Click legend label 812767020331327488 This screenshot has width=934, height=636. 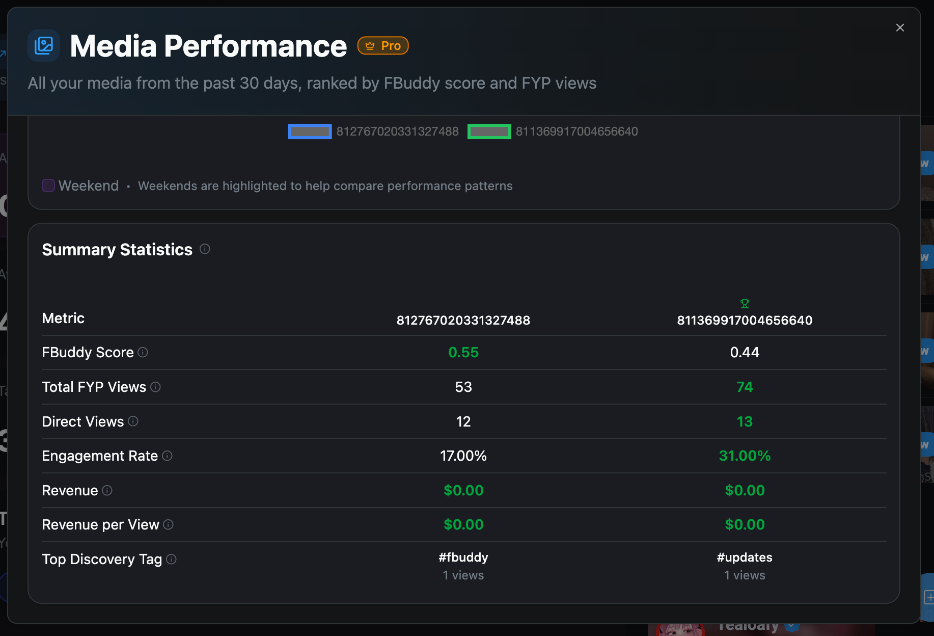point(398,131)
